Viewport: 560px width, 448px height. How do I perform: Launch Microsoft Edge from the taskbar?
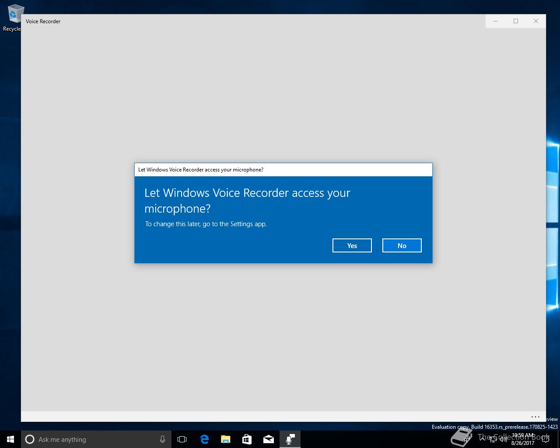[x=204, y=439]
